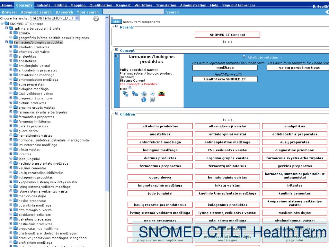
Task: Click the folder icon beside biologinė medžiaga
Action: (x=15, y=89)
